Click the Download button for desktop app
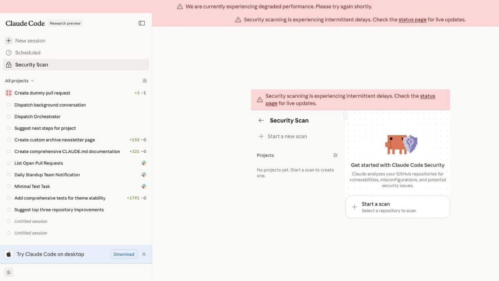Screen dimensions: 499x281 (124, 254)
